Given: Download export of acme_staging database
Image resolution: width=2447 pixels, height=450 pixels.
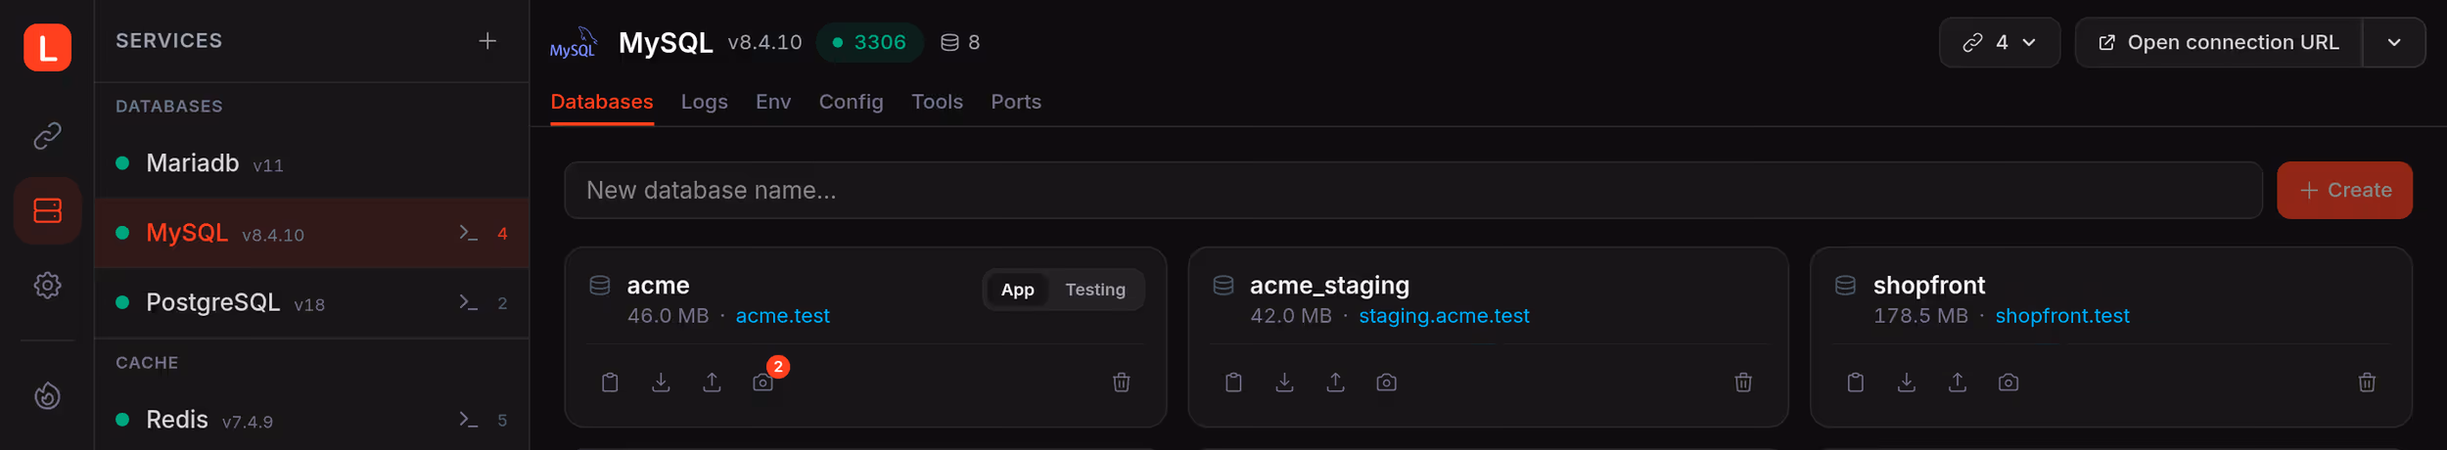Looking at the screenshot, I should (x=1284, y=382).
